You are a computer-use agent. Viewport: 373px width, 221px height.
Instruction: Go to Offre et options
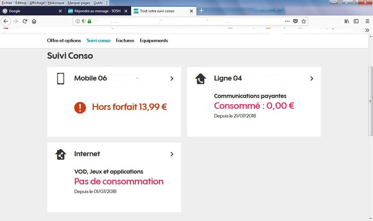64,41
